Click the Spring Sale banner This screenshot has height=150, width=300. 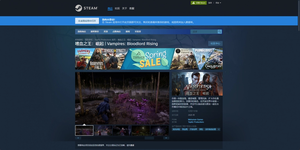pyautogui.click(x=149, y=59)
